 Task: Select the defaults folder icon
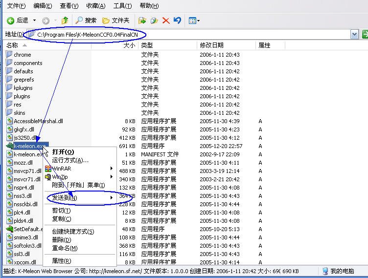point(9,71)
